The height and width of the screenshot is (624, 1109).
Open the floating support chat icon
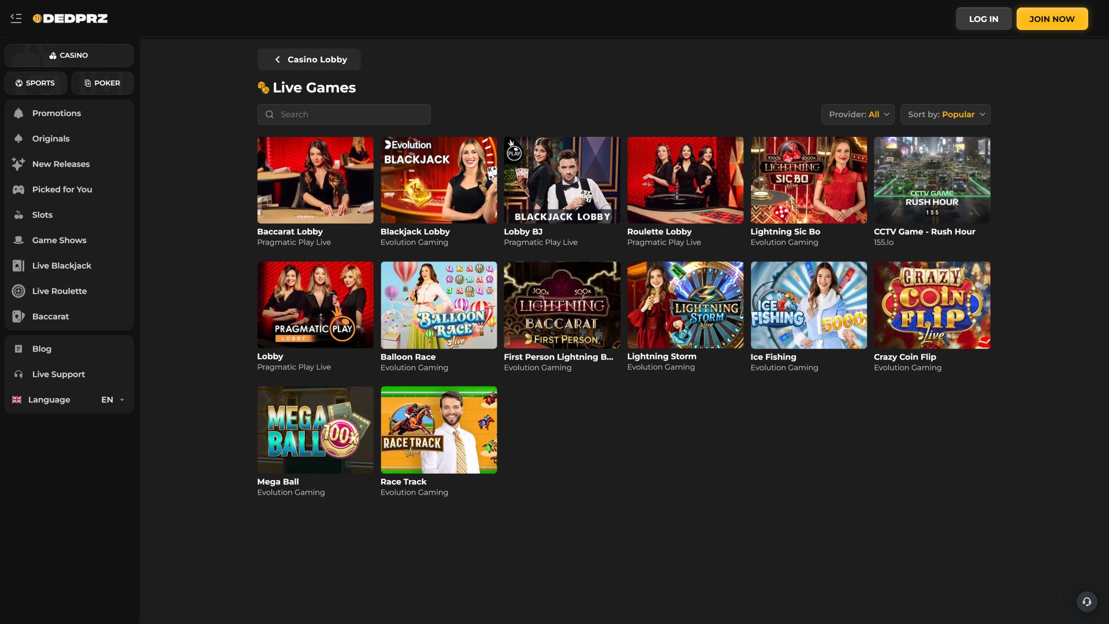1086,601
